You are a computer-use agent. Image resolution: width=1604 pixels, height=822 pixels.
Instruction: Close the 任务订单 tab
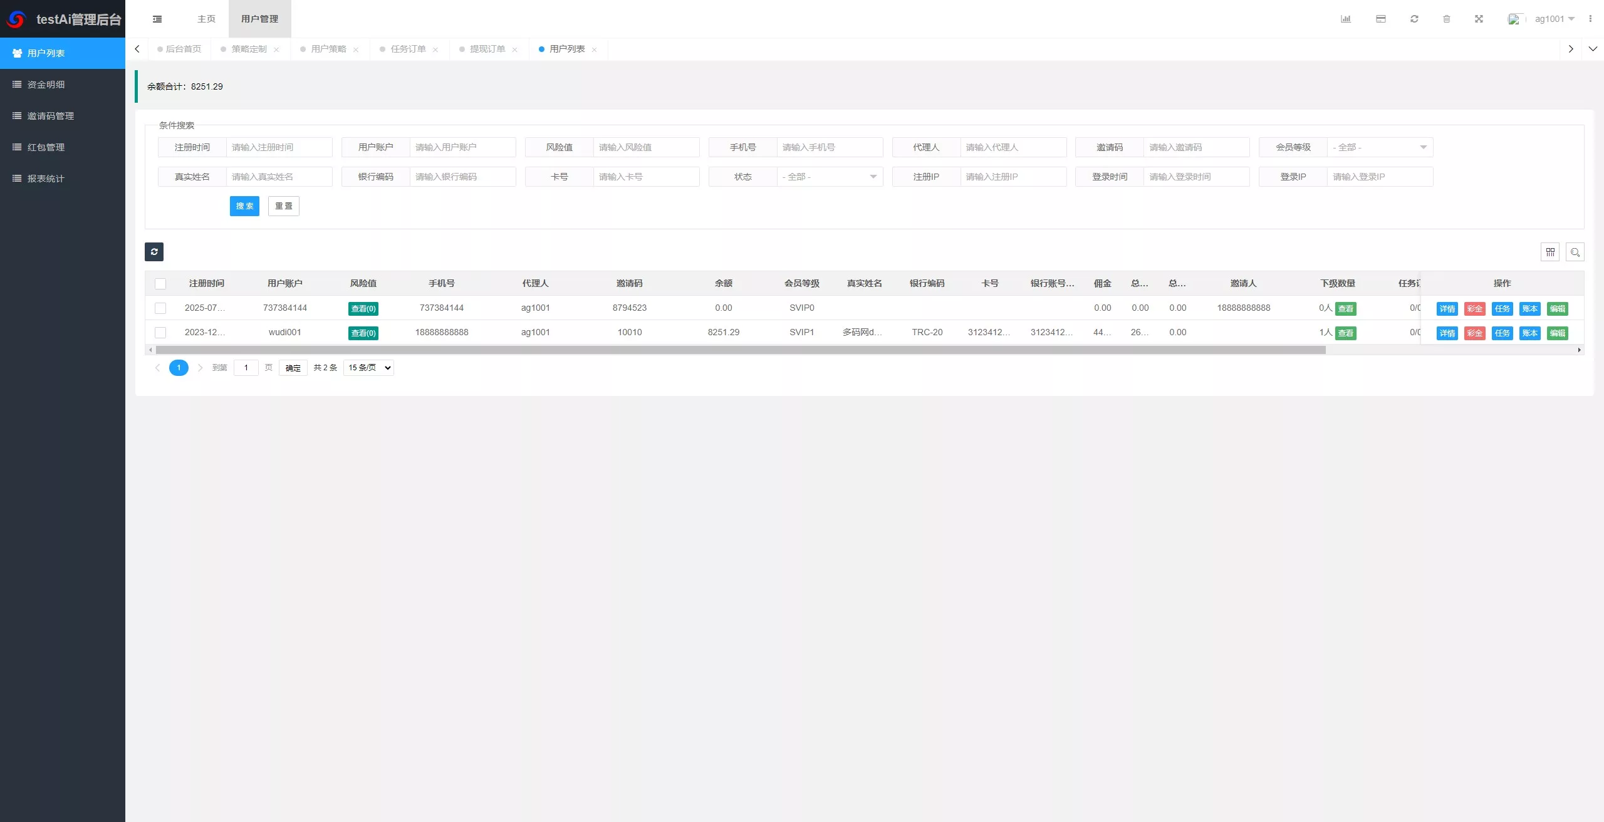[x=435, y=49]
